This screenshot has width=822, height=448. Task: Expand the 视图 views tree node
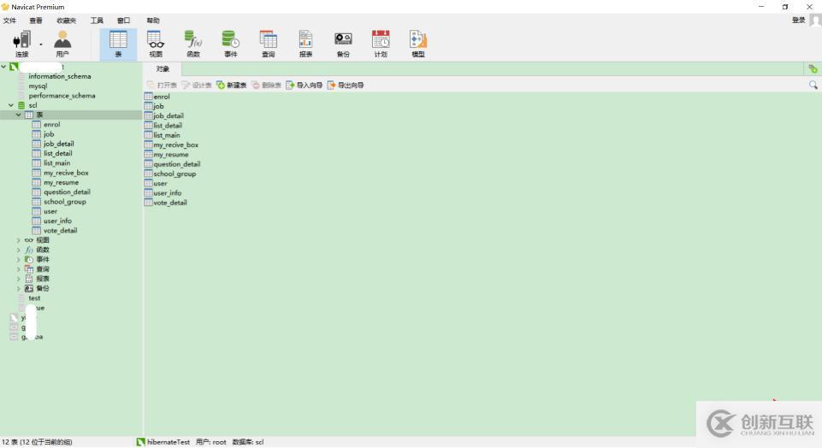click(19, 240)
